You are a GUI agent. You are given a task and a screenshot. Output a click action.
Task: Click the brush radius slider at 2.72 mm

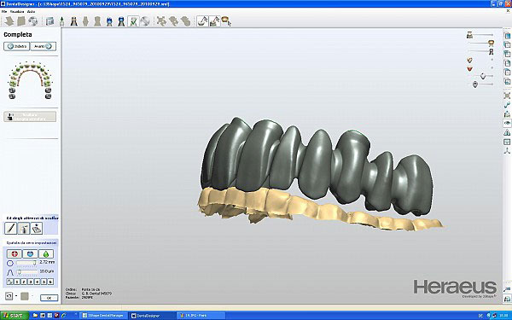[x=26, y=263]
